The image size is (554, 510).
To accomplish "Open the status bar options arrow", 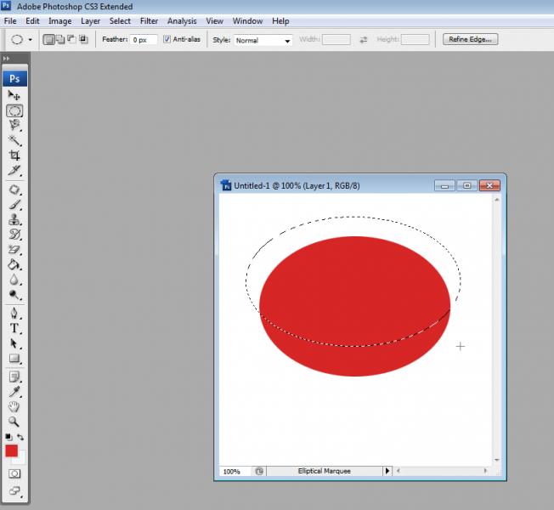I will pos(387,471).
